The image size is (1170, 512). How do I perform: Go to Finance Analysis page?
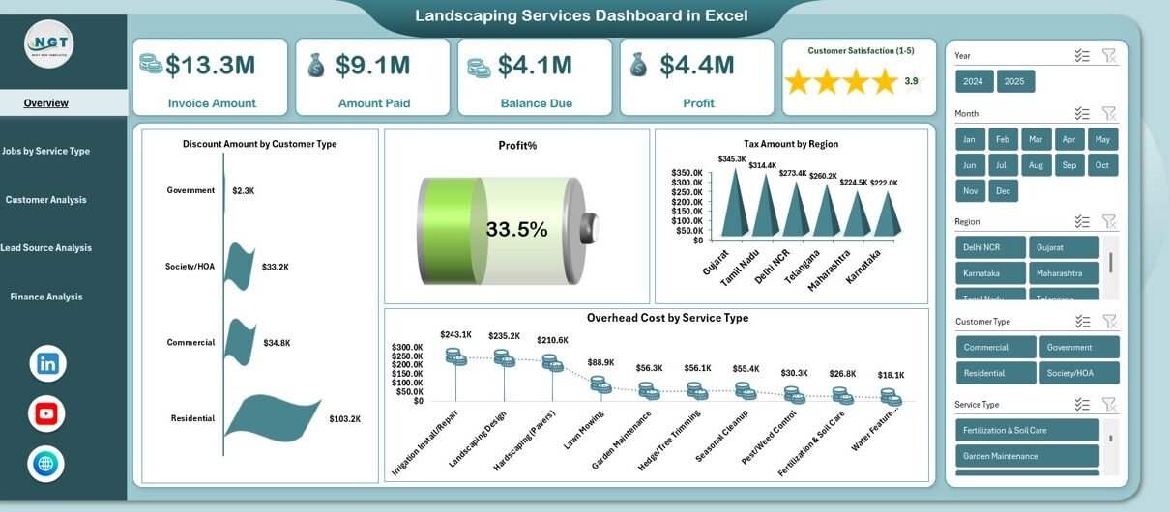tap(46, 298)
